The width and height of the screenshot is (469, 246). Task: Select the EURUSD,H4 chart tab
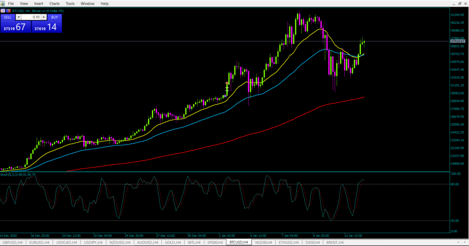[39, 242]
